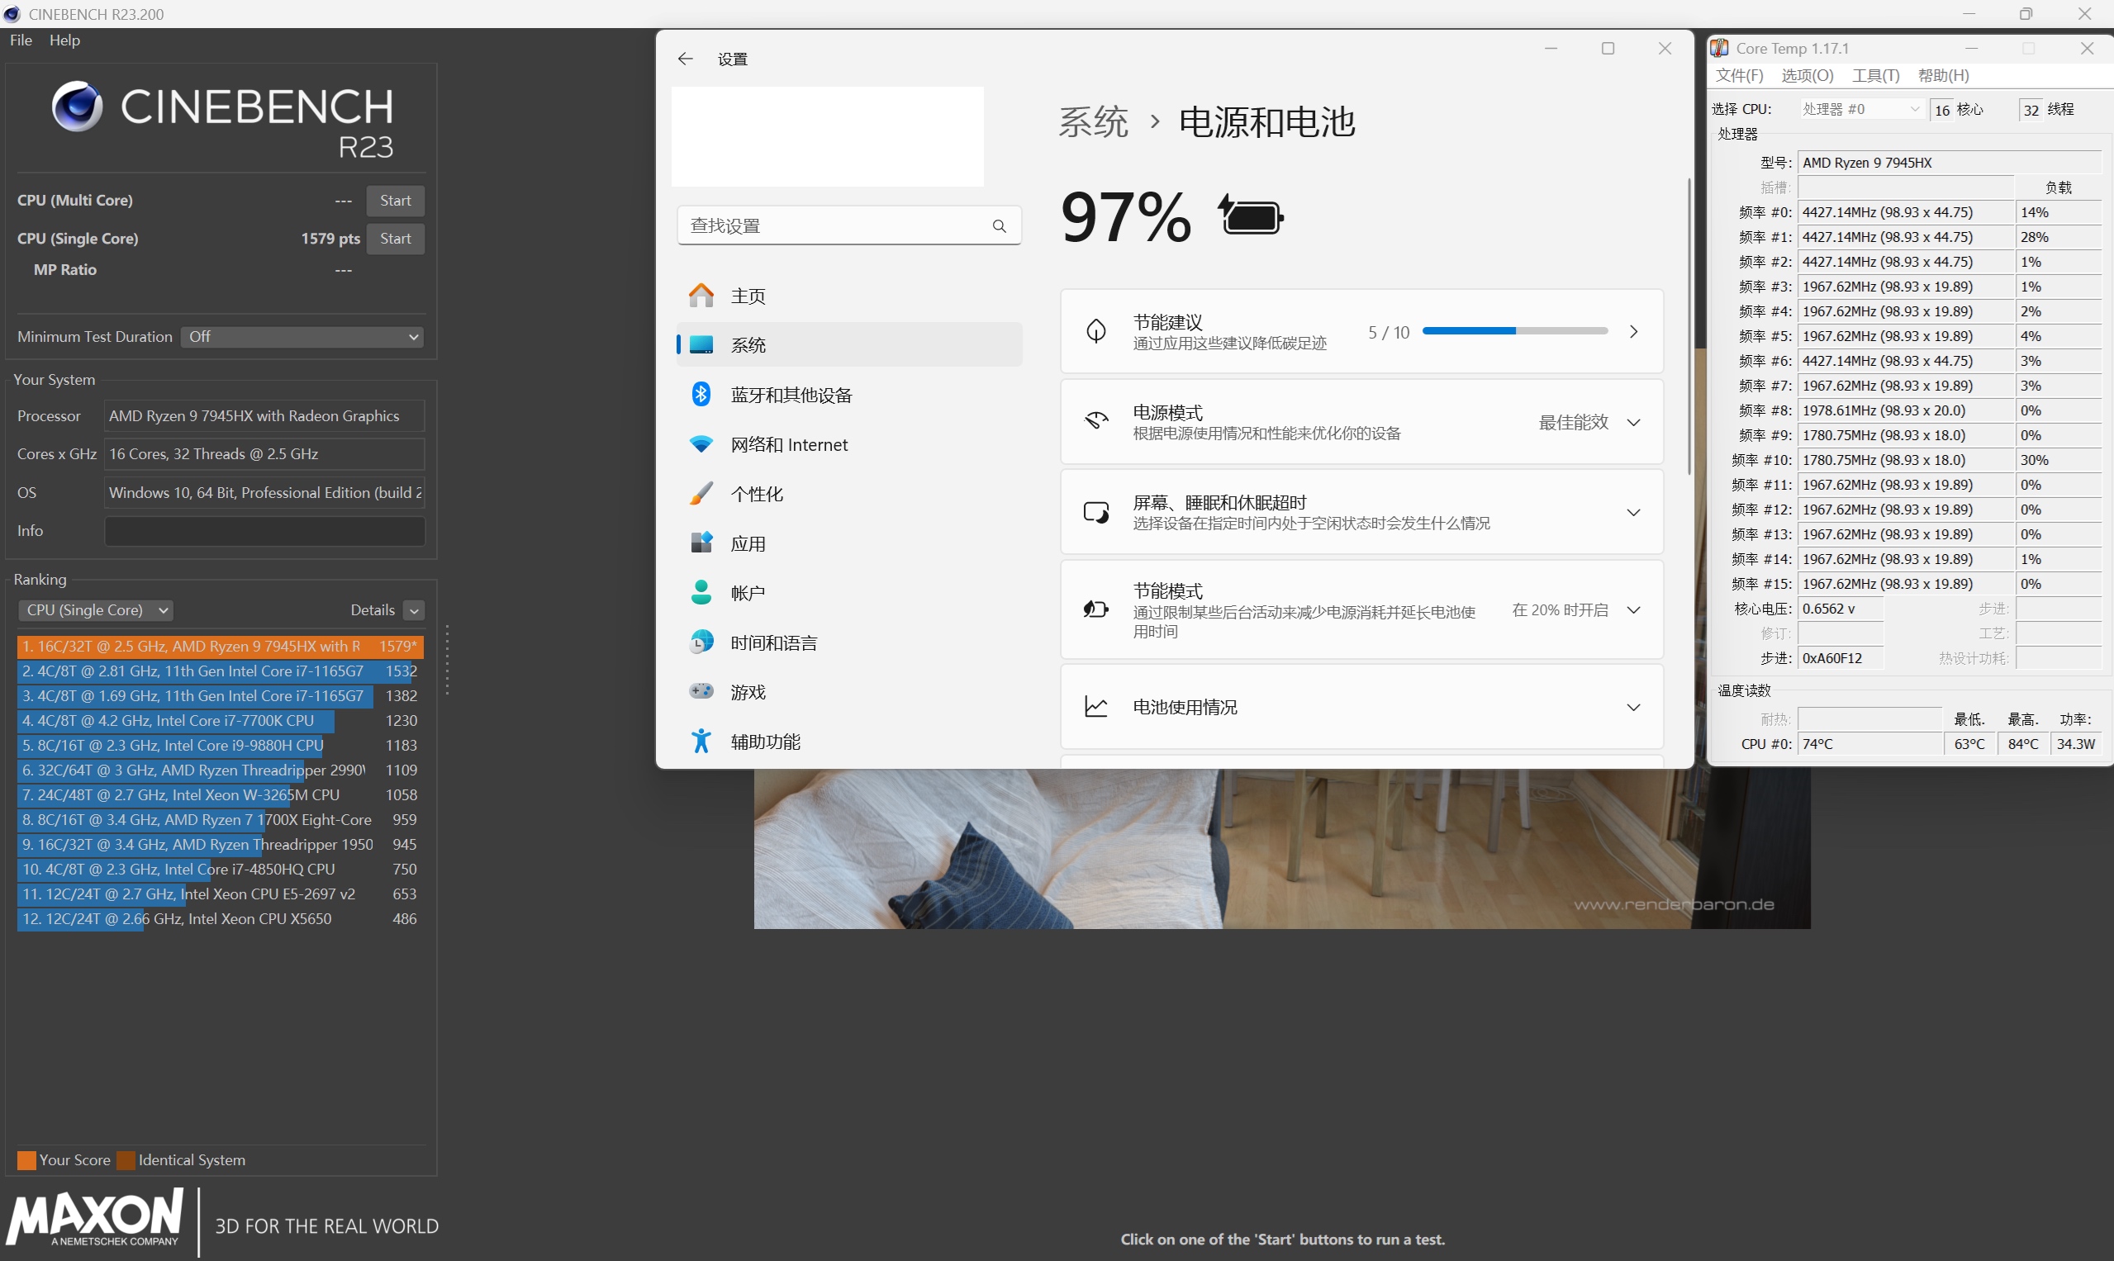
Task: Open the 主页 home icon in sidebar
Action: [701, 296]
